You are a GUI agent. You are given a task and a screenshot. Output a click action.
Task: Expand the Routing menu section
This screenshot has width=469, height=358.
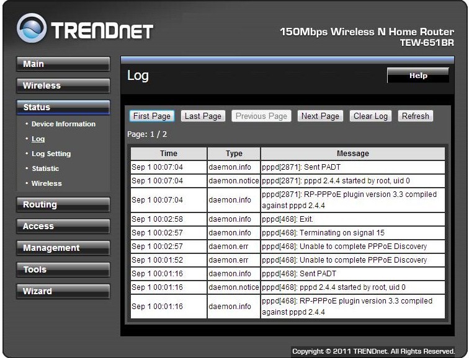63,204
